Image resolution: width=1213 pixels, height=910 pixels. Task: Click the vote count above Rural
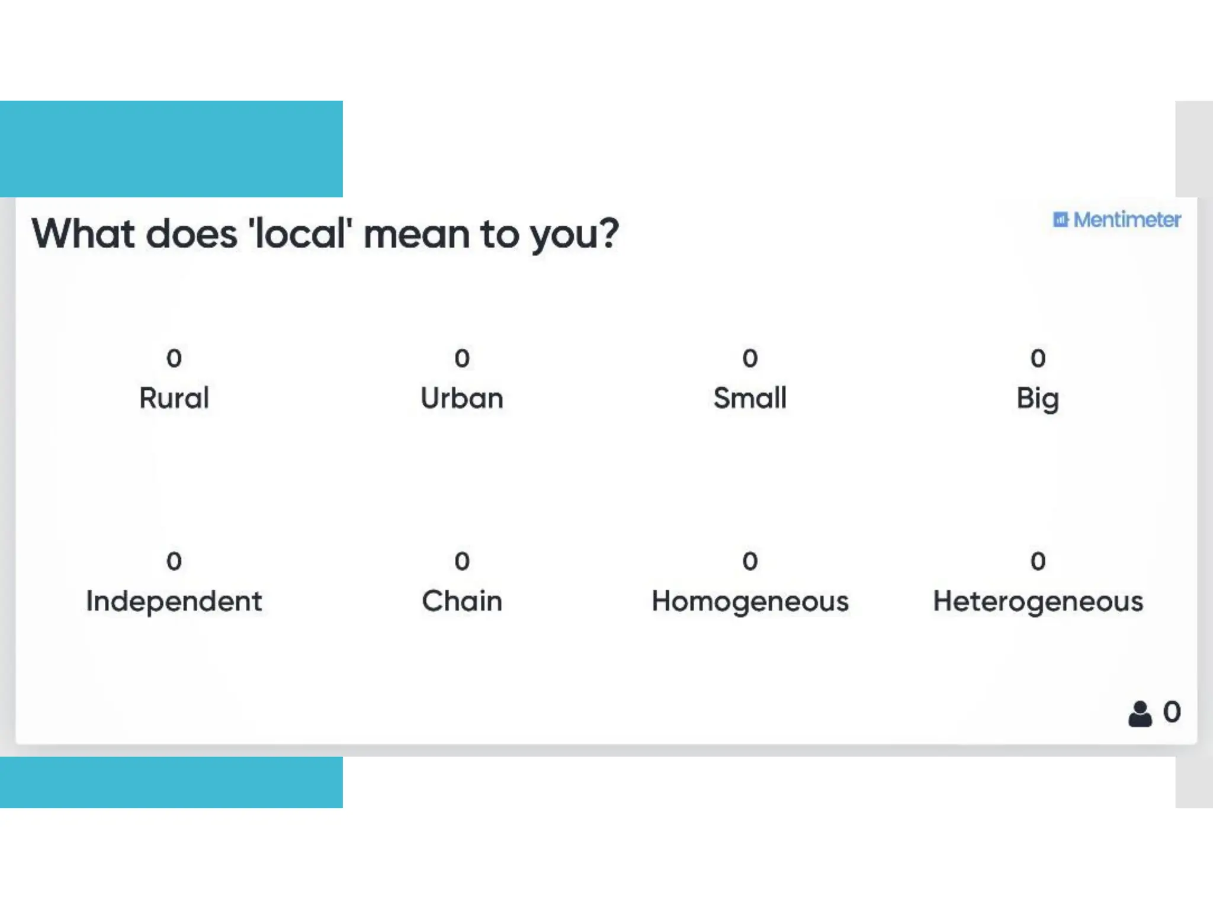[174, 358]
